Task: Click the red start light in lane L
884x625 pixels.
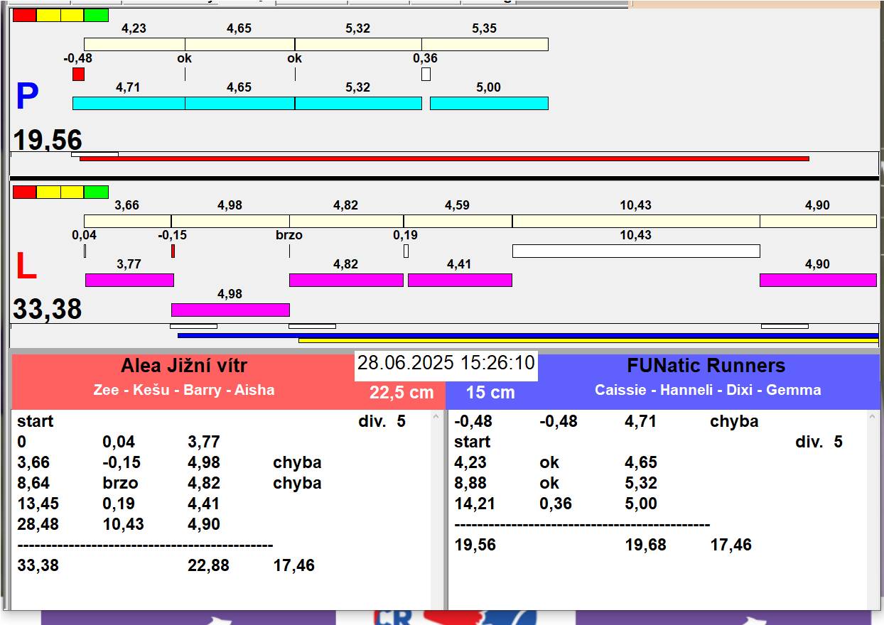Action: point(24,192)
